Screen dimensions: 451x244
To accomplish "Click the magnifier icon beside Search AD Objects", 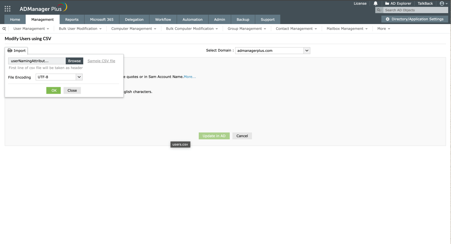I will (379, 10).
